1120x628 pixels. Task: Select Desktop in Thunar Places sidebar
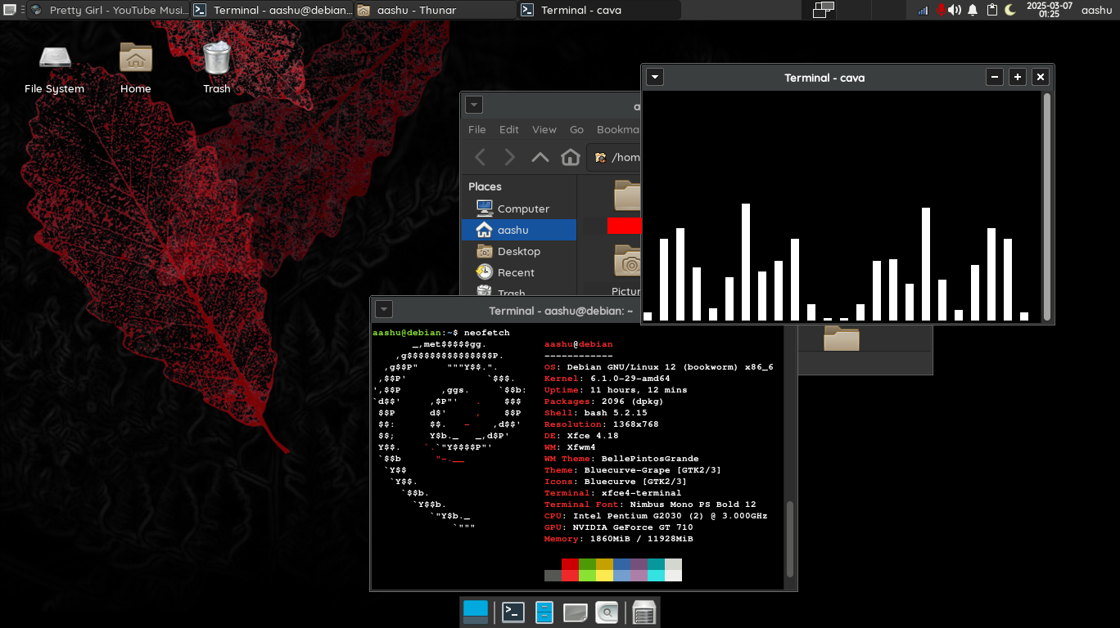pyautogui.click(x=518, y=251)
